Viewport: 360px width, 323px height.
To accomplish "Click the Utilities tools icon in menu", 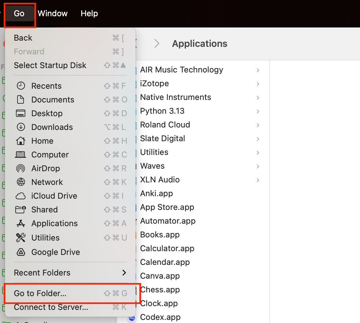I will point(21,238).
